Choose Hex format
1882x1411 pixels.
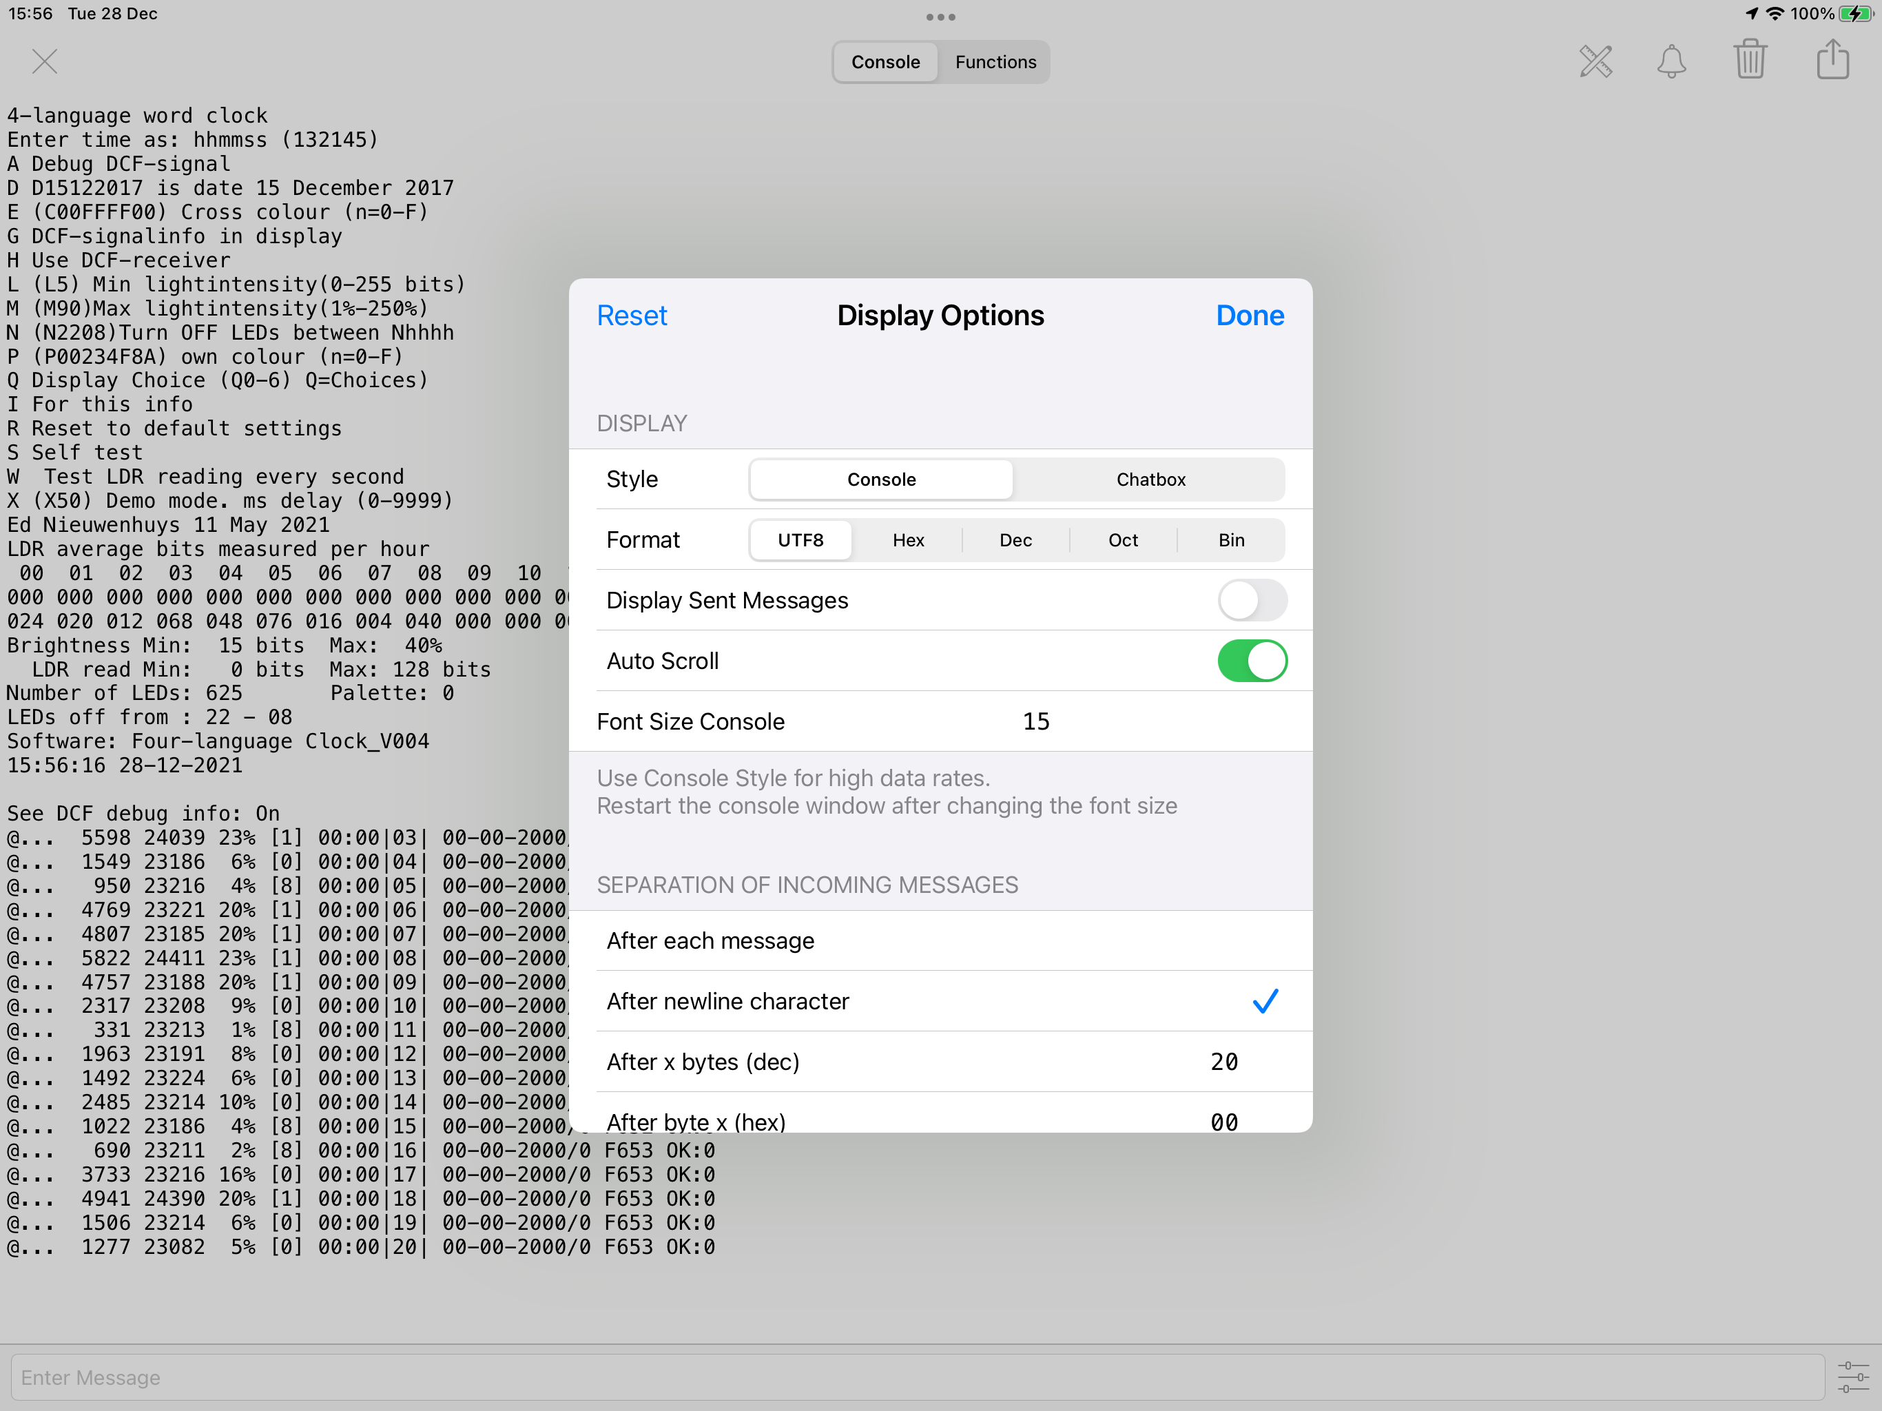coord(908,539)
